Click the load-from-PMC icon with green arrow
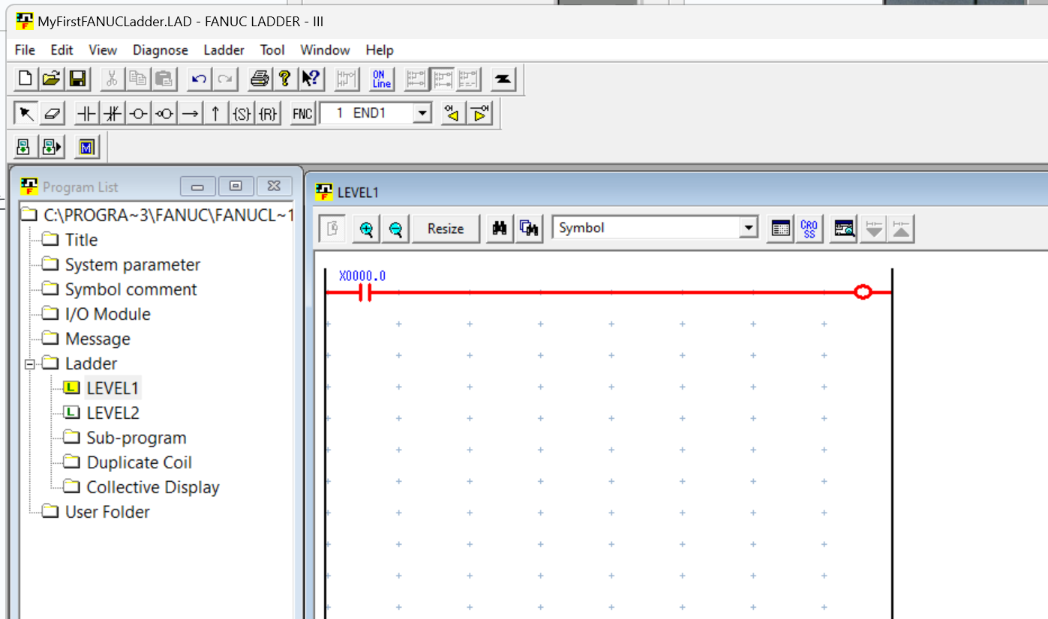This screenshot has height=619, width=1048. (25, 147)
